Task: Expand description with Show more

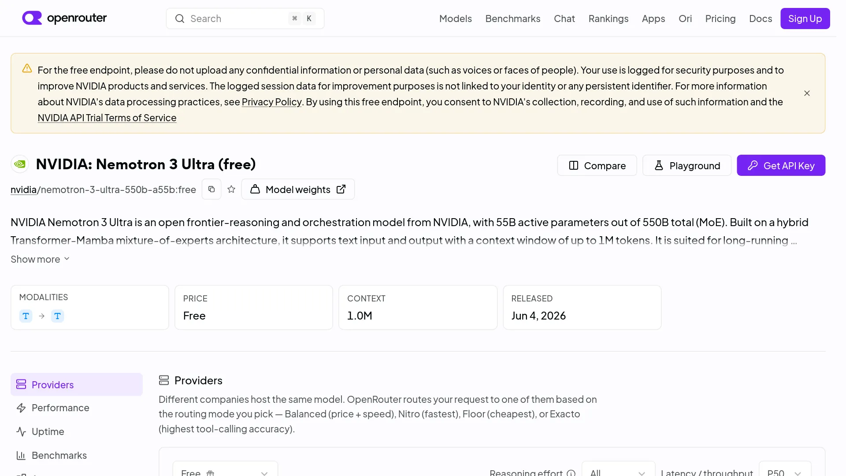Action: [x=40, y=259]
